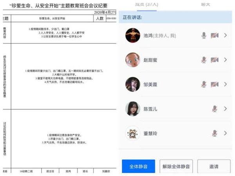This screenshot has height=176, width=235.
Task: Click the camera icon for 池鸿
Action: [214, 36]
